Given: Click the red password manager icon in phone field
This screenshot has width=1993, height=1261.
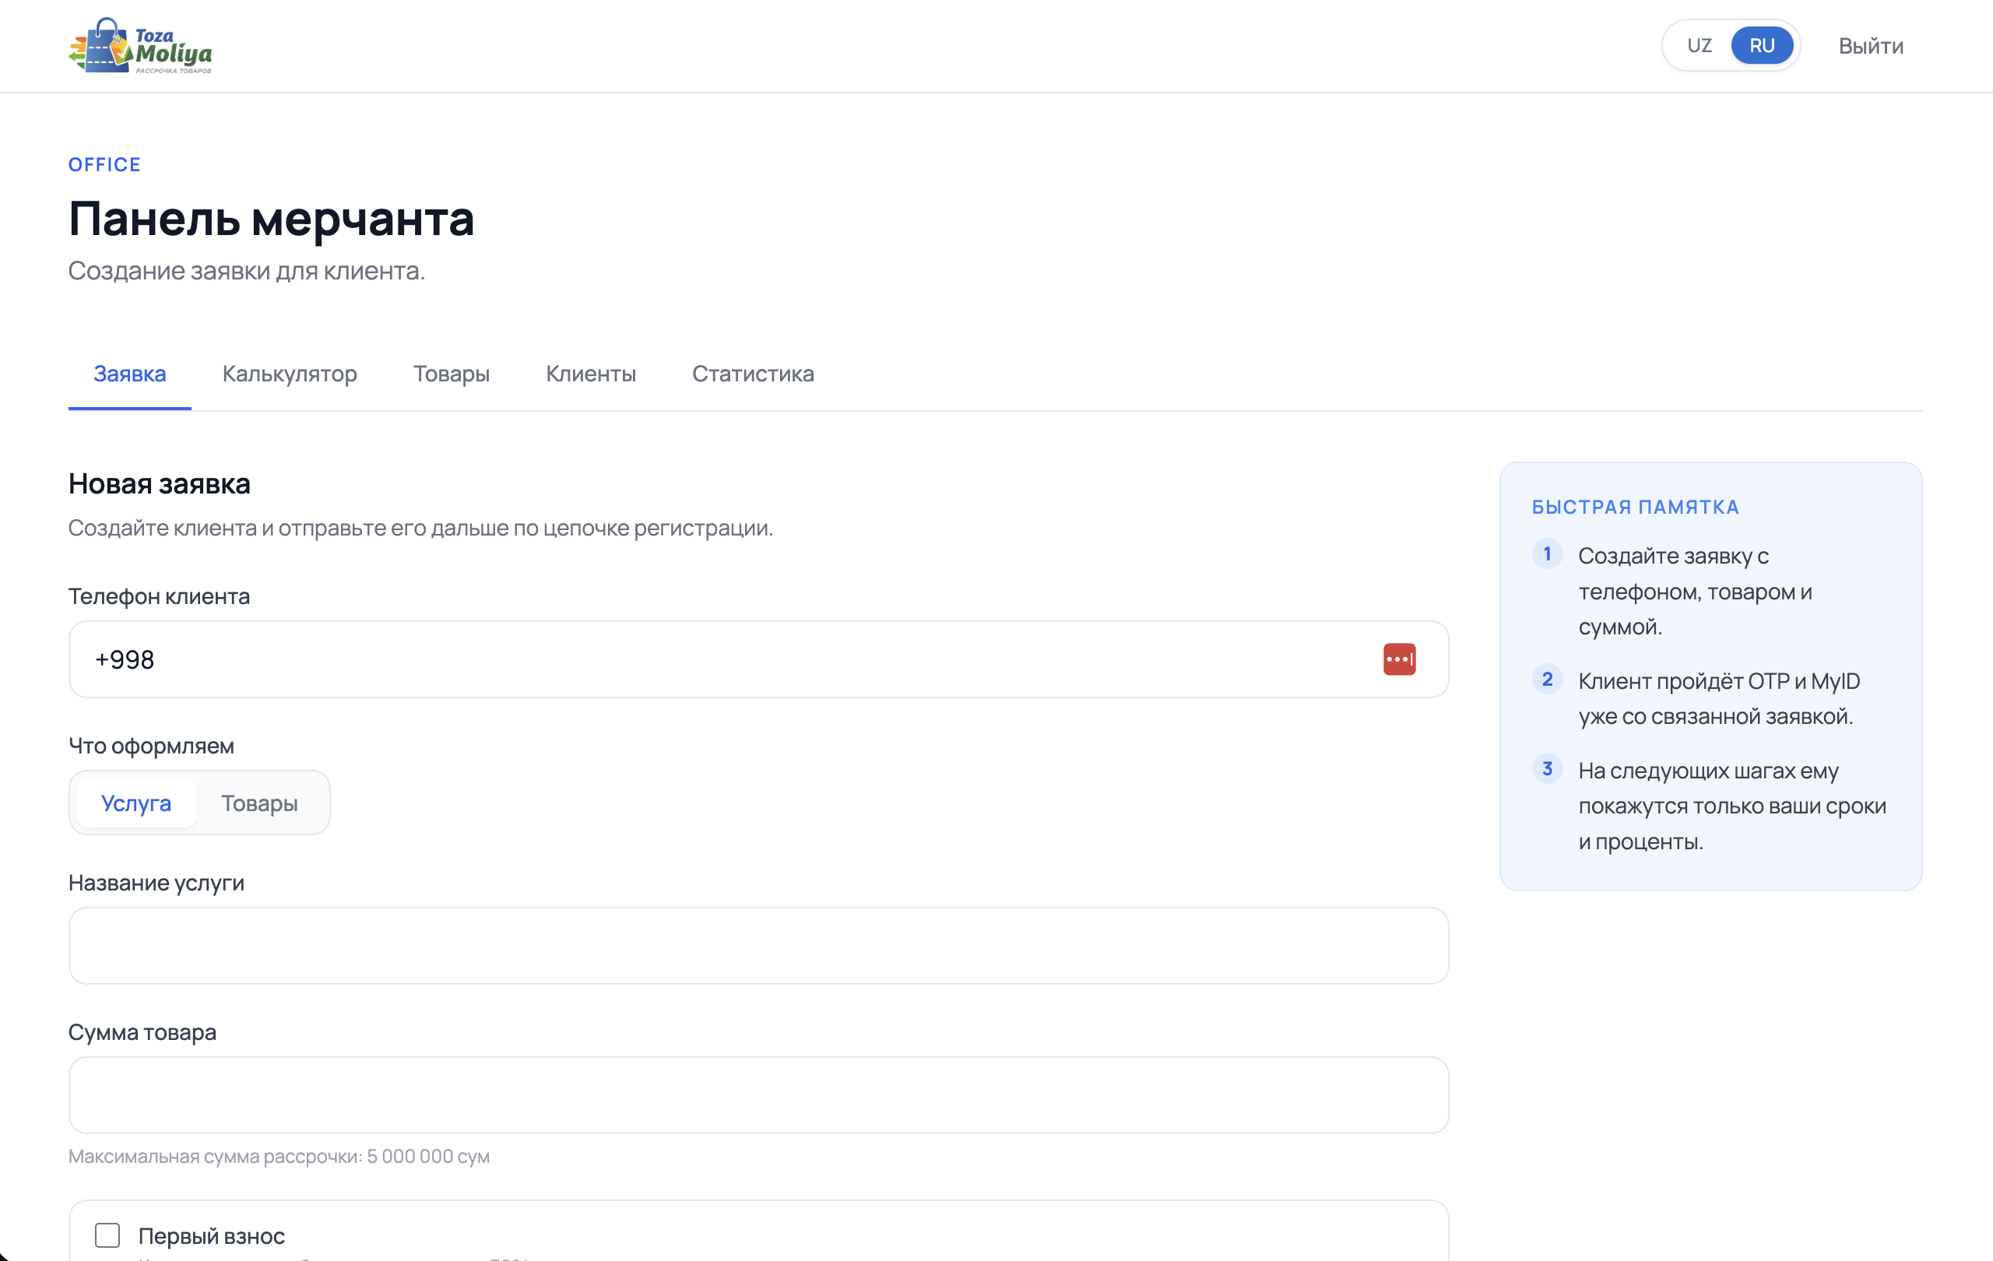Looking at the screenshot, I should (1399, 659).
